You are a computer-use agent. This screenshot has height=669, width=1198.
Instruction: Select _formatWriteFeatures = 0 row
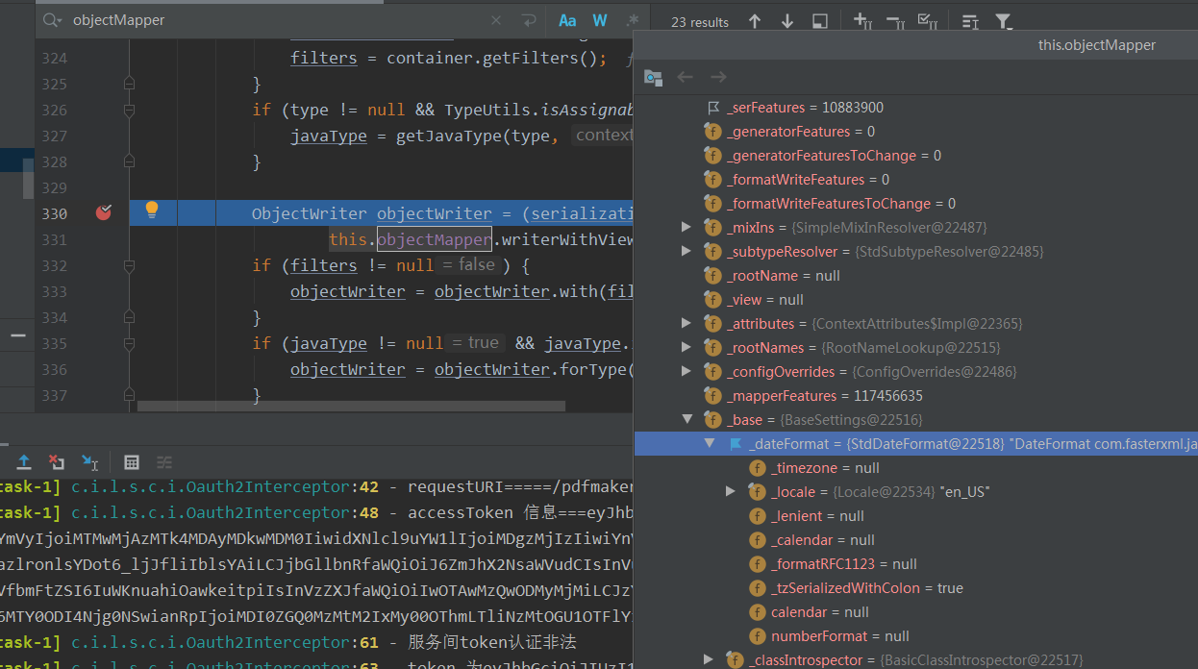[x=916, y=180]
